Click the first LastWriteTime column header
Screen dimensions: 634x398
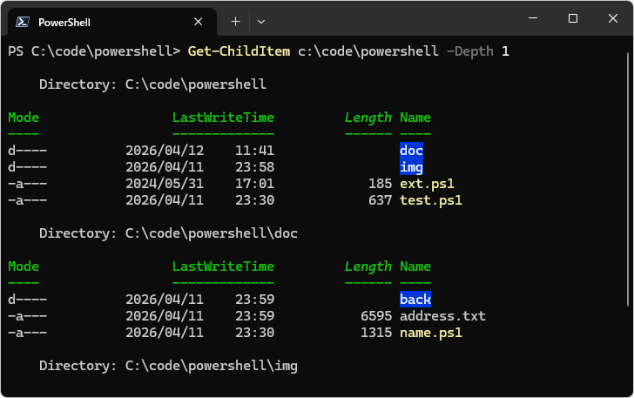(223, 118)
